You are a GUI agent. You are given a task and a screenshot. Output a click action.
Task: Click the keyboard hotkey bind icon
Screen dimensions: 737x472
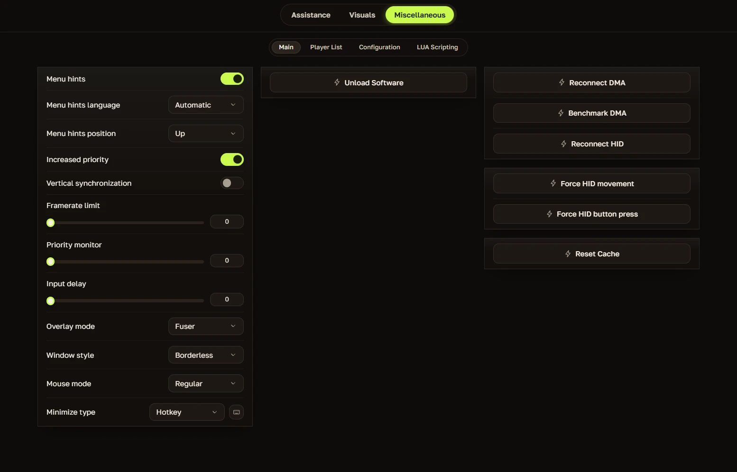tap(236, 412)
